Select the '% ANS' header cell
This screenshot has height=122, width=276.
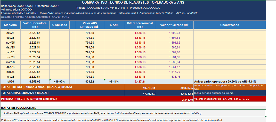[114, 25]
